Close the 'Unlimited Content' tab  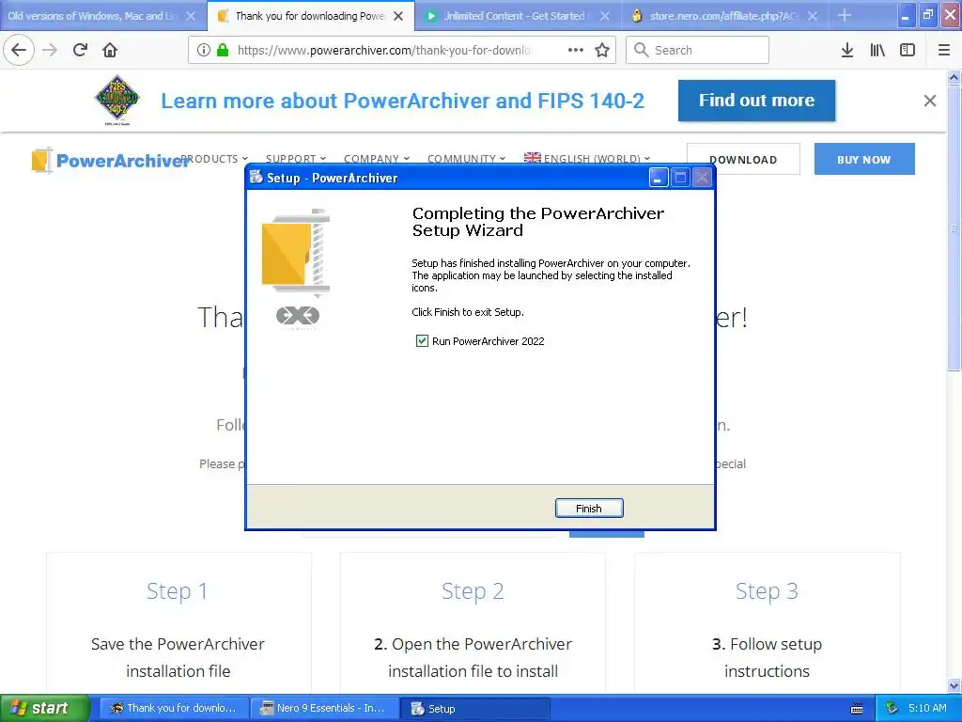point(605,16)
